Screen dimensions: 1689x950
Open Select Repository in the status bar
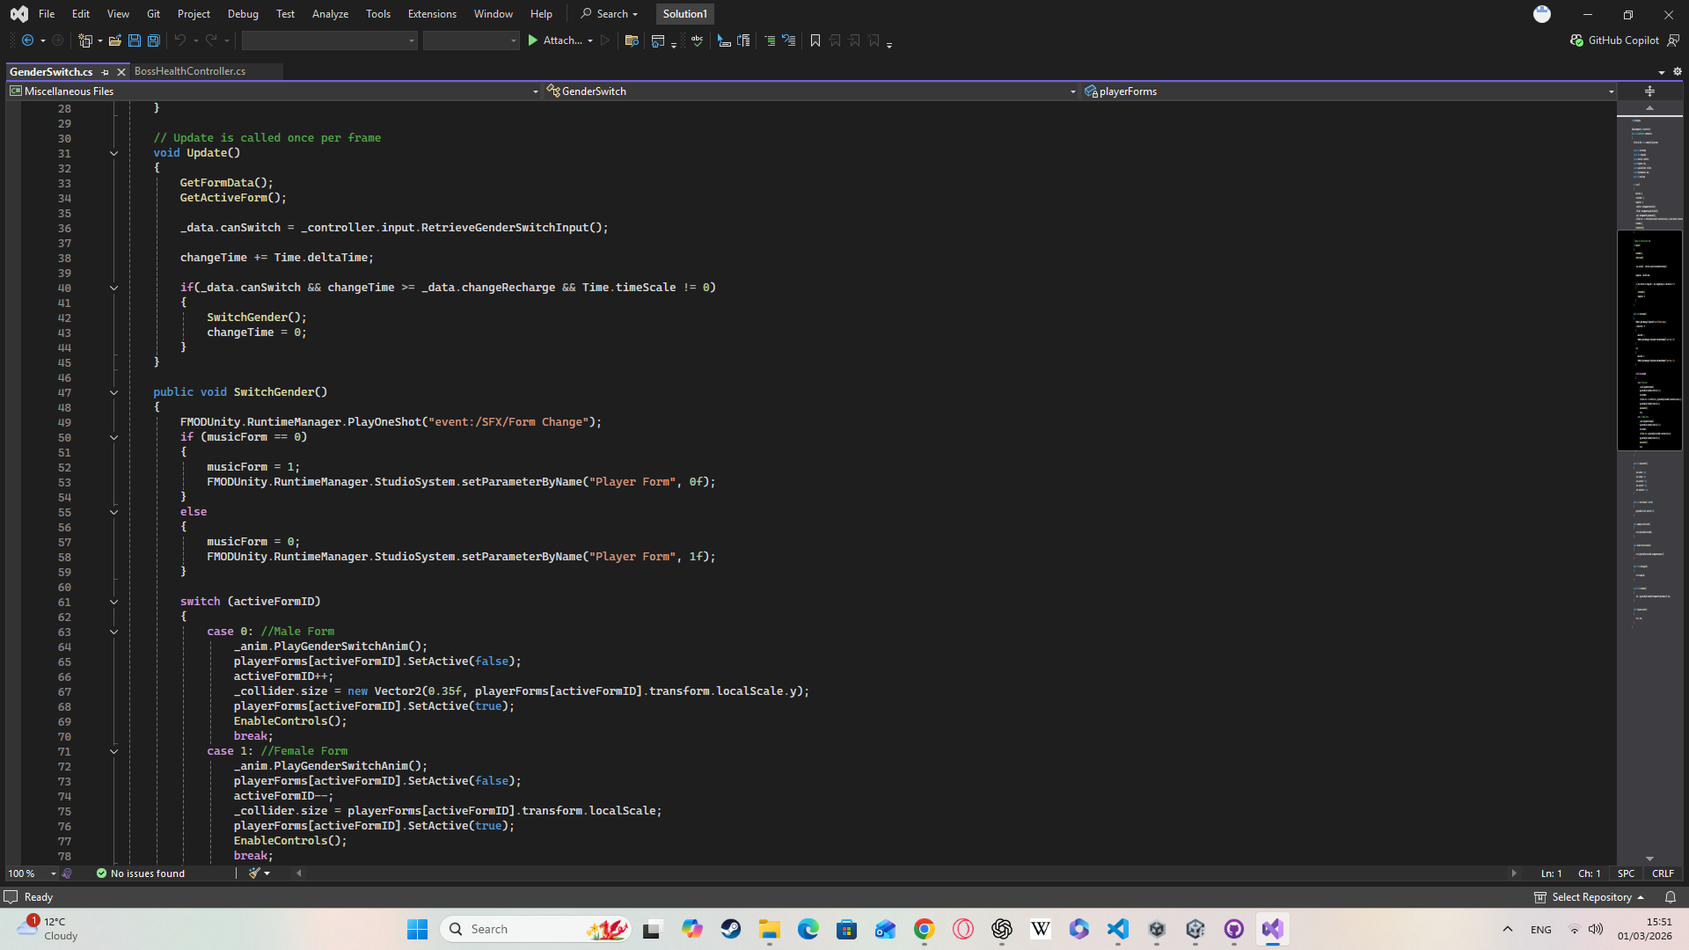click(x=1589, y=896)
